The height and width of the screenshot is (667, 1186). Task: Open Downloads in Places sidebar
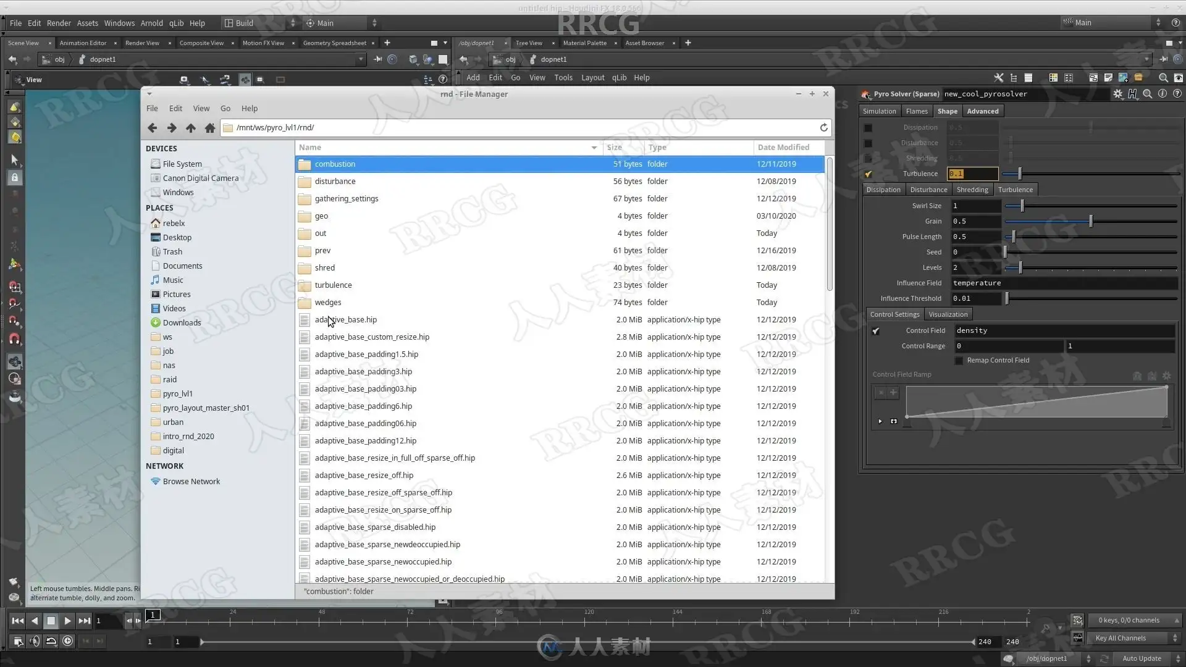[x=182, y=322]
